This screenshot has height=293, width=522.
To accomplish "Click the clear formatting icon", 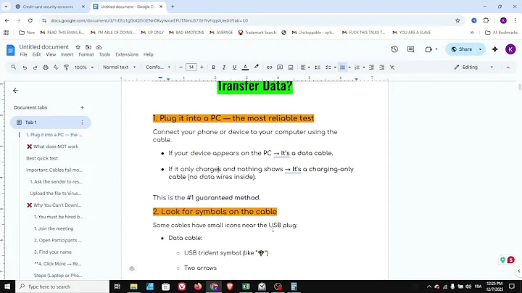I will coord(392,67).
